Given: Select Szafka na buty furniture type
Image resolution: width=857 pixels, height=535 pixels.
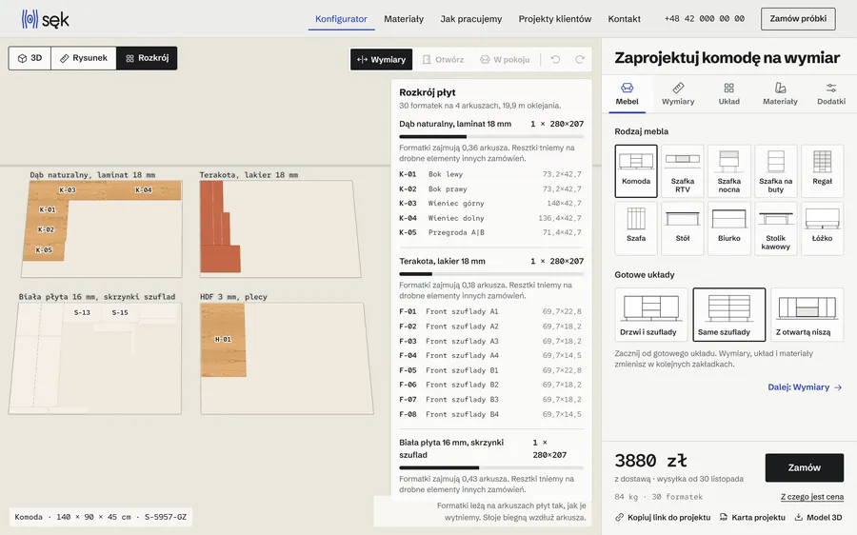Looking at the screenshot, I should 775,171.
